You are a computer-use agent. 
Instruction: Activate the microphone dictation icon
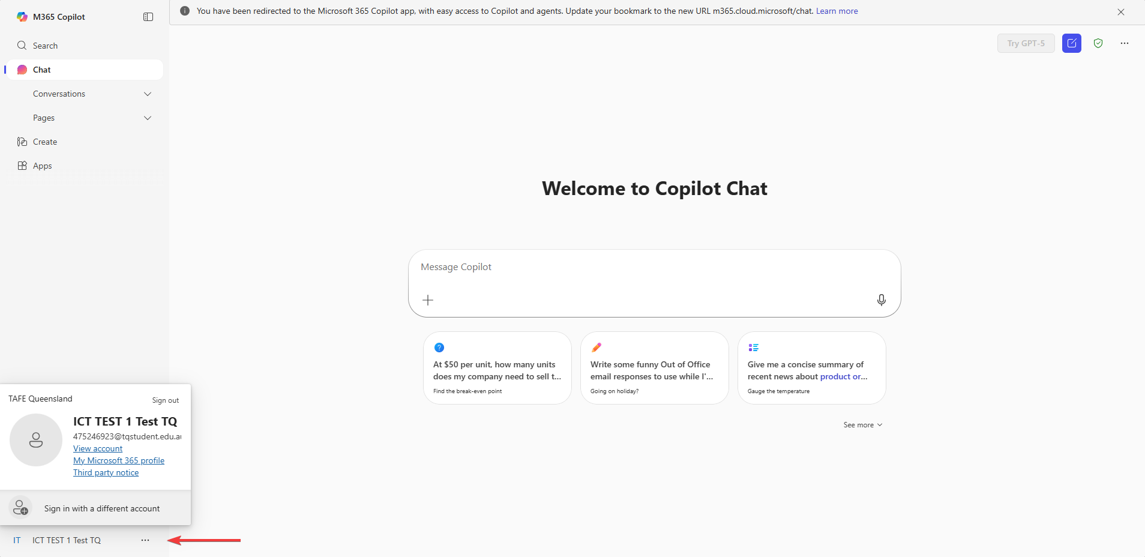tap(881, 300)
